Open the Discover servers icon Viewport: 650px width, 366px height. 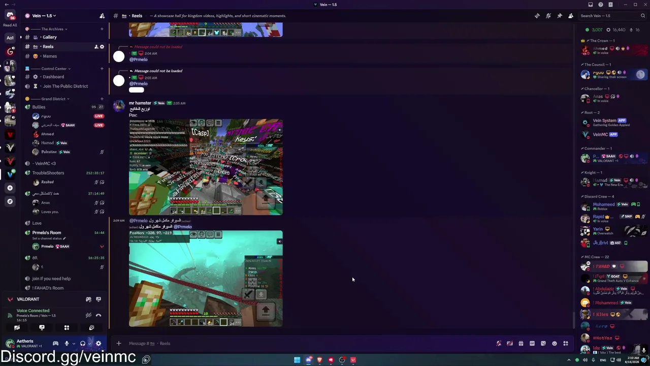coord(10,202)
